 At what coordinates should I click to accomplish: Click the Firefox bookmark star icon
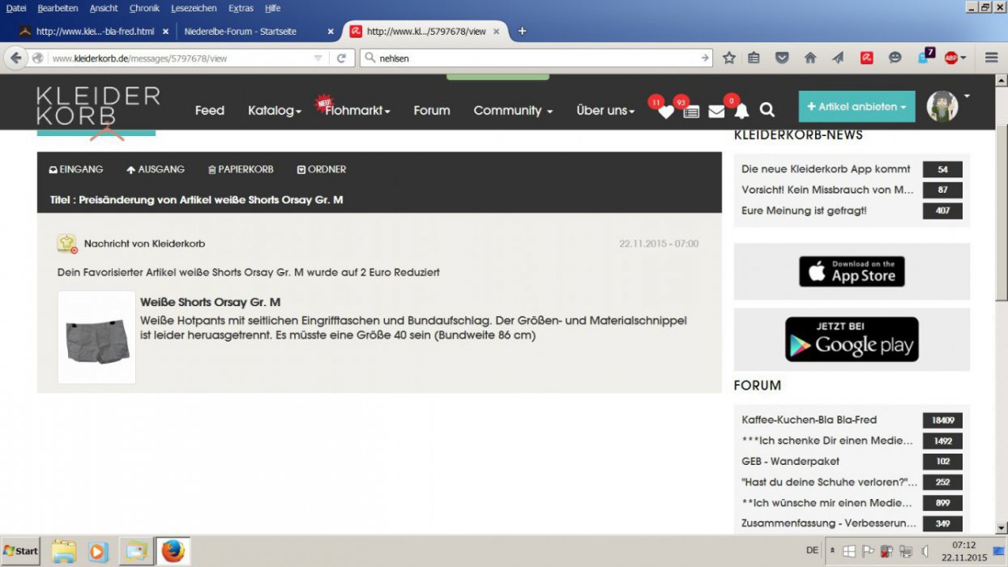(728, 58)
